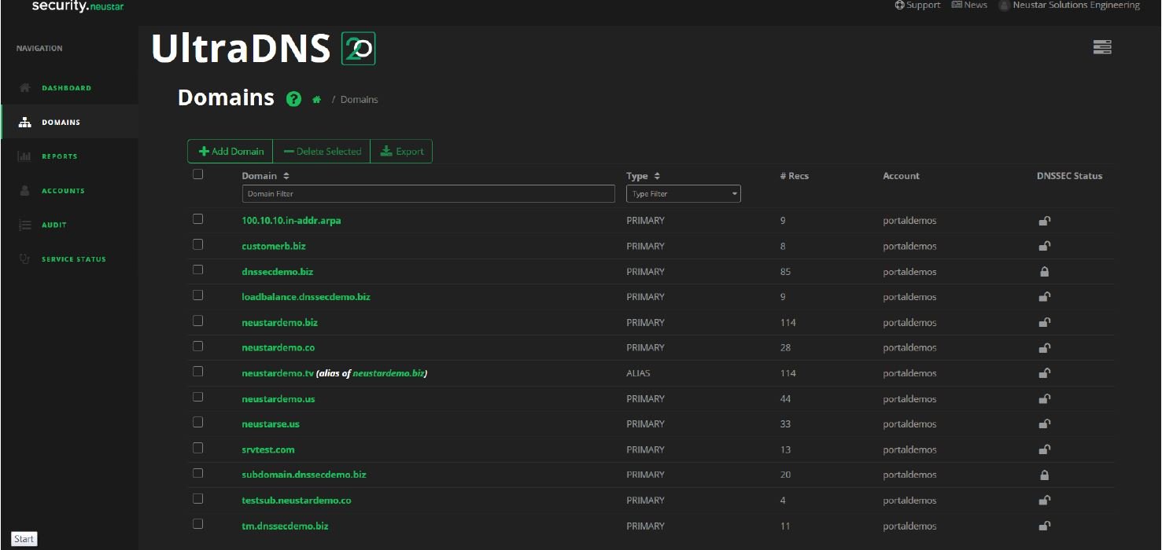Check loadbalance.dnssecdemo.biz row checkbox
1162x550 pixels.
[x=198, y=295]
